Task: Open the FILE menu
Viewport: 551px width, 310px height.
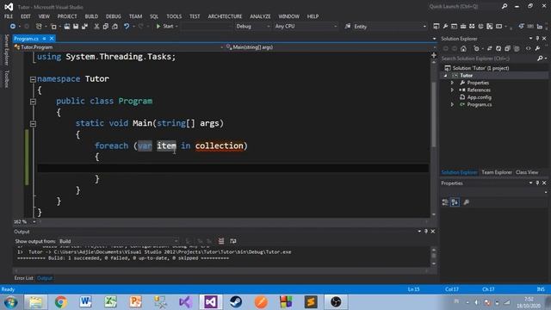Action: point(9,16)
